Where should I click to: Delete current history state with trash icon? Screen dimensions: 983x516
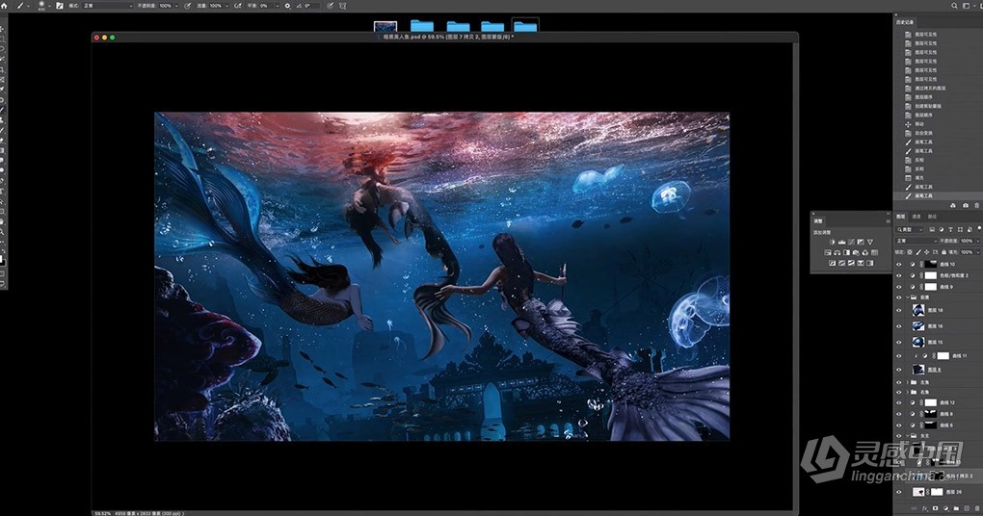[975, 205]
